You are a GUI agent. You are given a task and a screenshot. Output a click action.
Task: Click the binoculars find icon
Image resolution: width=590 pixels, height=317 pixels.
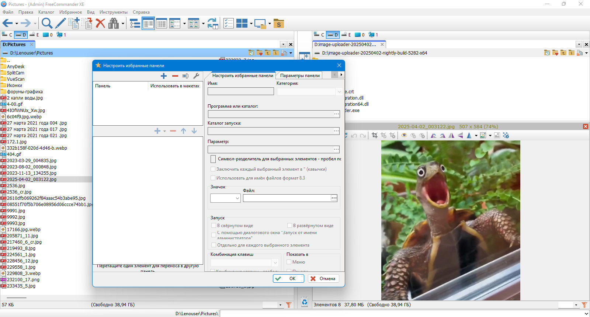[x=114, y=24]
